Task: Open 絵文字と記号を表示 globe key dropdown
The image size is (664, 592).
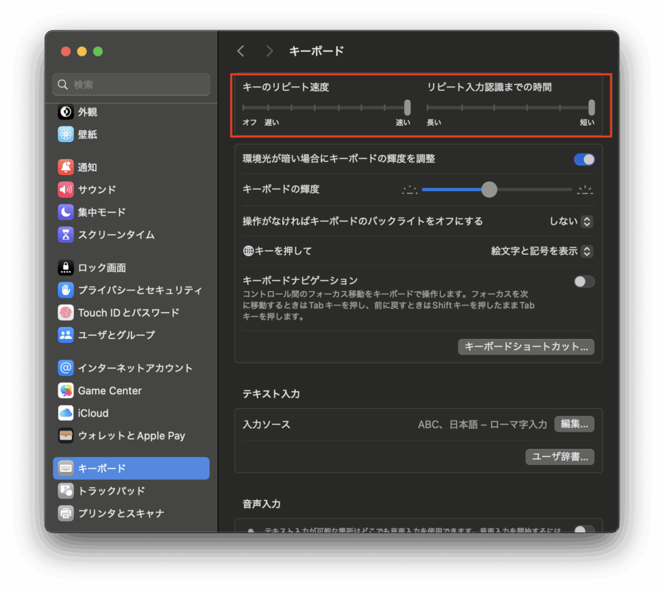Action: coord(542,251)
